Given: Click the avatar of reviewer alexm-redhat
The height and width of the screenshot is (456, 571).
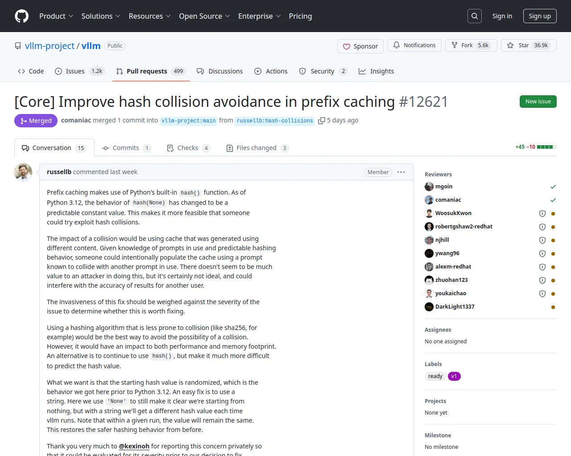Looking at the screenshot, I should click(429, 267).
